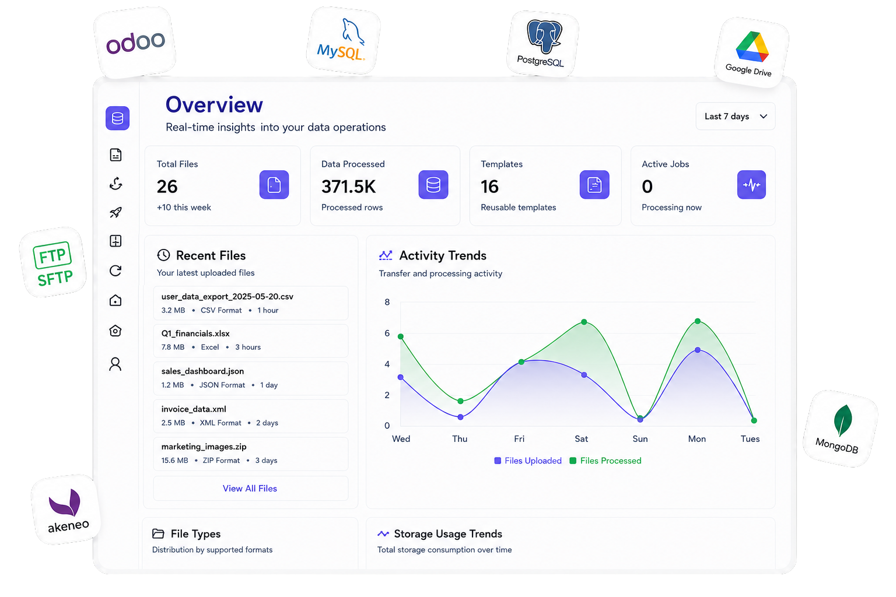This screenshot has width=896, height=597.
Task: Click the clock icon beside Recent Files
Action: 164,255
